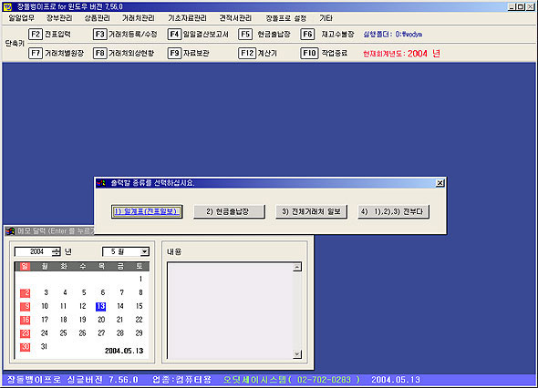This screenshot has width=538, height=388.
Task: Select the F6 재고수불장 shortcut icon
Action: (x=307, y=35)
